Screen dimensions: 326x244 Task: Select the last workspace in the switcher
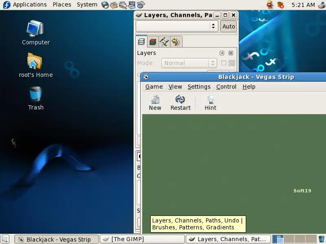(311, 239)
